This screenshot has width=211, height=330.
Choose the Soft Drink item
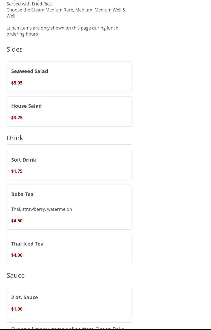24,160
